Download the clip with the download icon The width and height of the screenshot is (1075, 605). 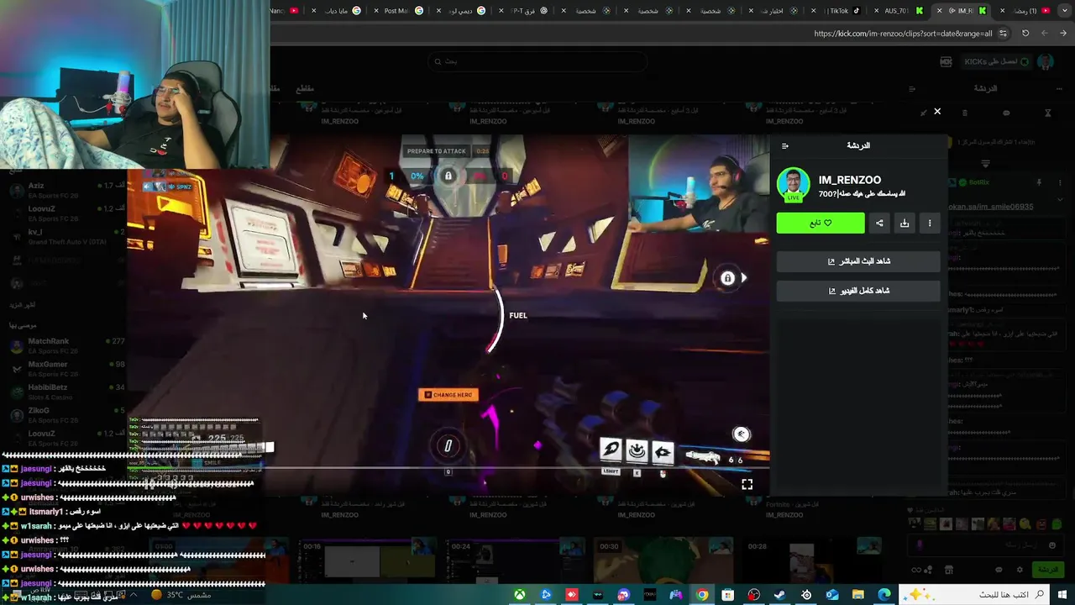point(905,223)
